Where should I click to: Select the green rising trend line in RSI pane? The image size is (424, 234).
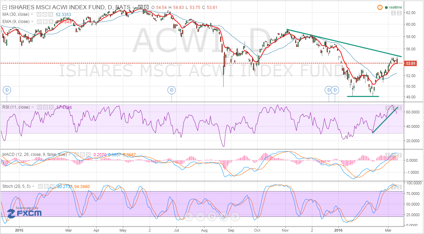(x=385, y=120)
